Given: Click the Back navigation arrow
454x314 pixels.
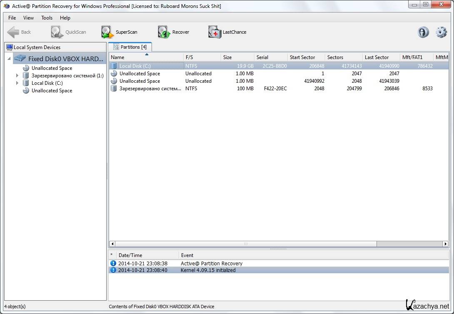Looking at the screenshot, I should [x=19, y=32].
